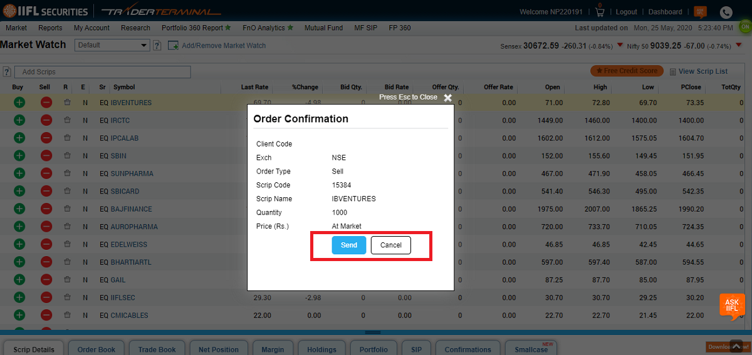Image resolution: width=752 pixels, height=355 pixels.
Task: Click the Add/Remove Market Watch link
Action: pos(224,45)
